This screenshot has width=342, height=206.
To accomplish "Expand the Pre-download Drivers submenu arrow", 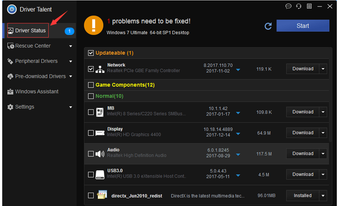I will click(71, 76).
